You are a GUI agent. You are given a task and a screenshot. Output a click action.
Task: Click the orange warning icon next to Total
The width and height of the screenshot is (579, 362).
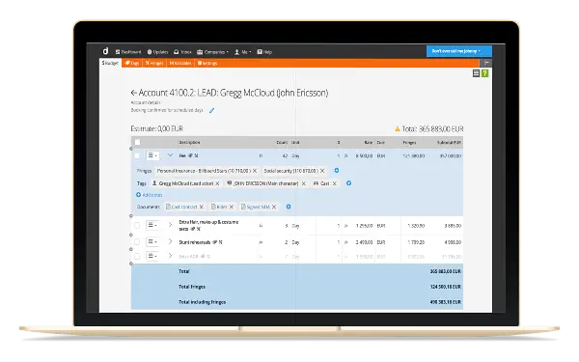point(398,129)
